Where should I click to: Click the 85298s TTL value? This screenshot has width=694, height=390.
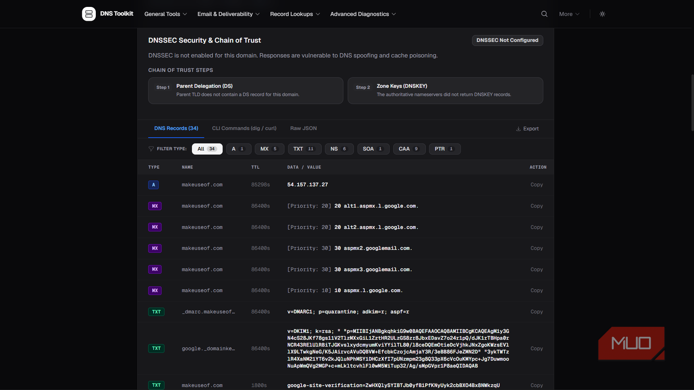pos(260,185)
